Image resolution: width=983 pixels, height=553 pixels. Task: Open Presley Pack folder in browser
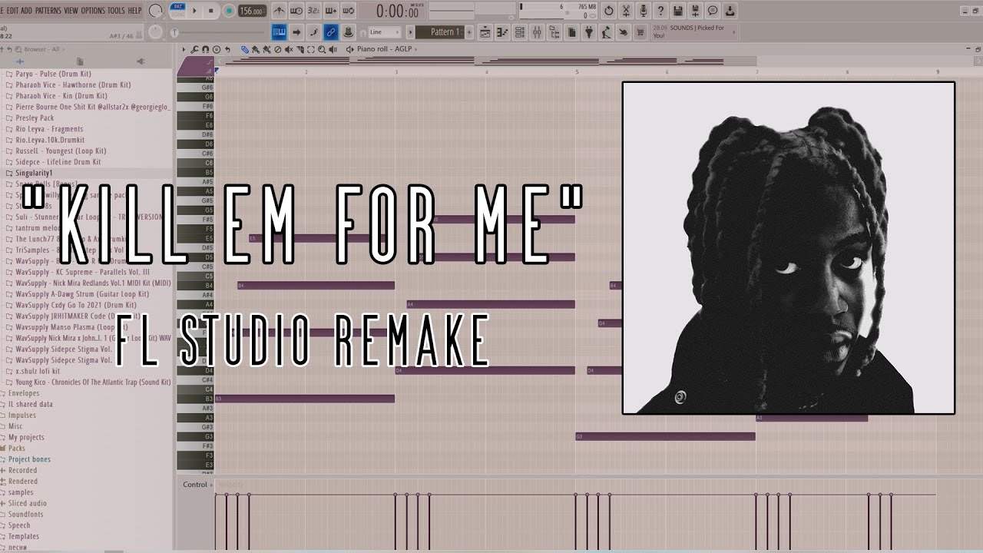pos(35,118)
